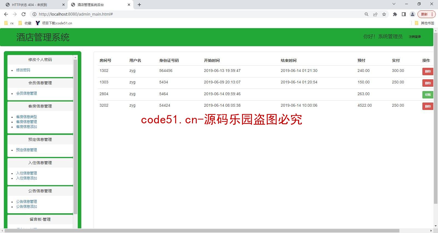
Task: Click the 酒店管理系统 title
Action: point(43,37)
